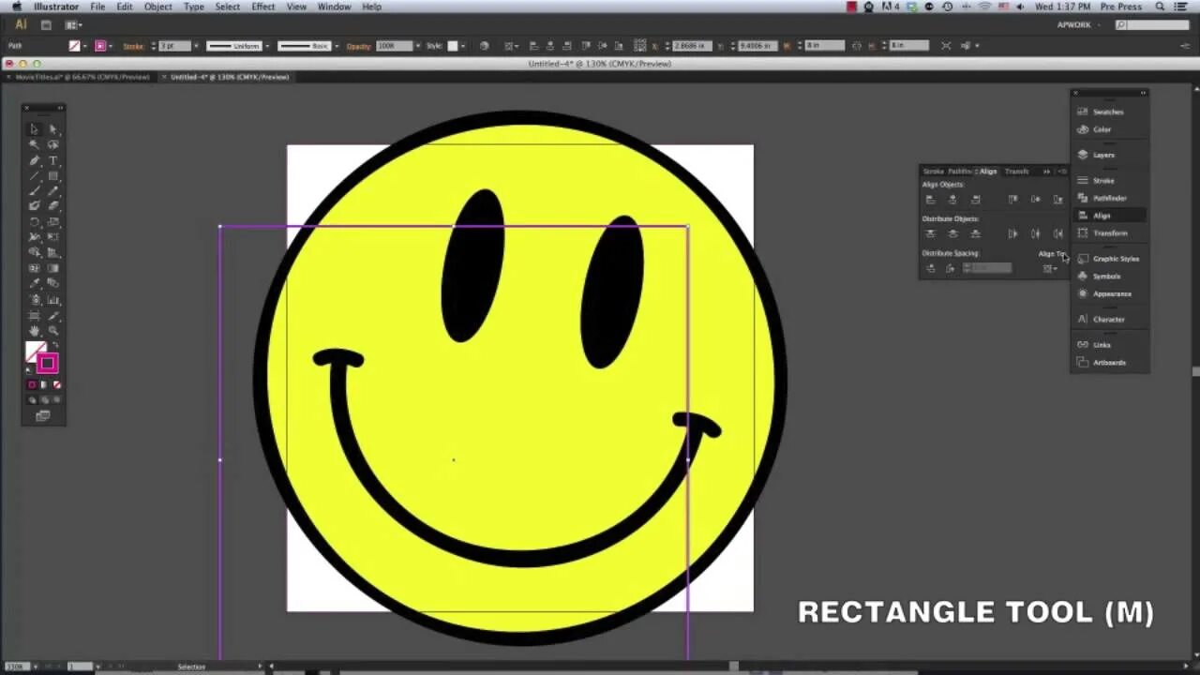This screenshot has width=1200, height=675.
Task: Click the Horizontal Align Left button
Action: point(930,200)
